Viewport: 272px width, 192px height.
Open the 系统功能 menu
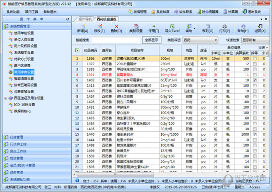pyautogui.click(x=13, y=12)
